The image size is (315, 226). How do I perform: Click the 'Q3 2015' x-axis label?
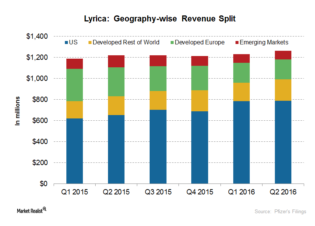click(158, 192)
